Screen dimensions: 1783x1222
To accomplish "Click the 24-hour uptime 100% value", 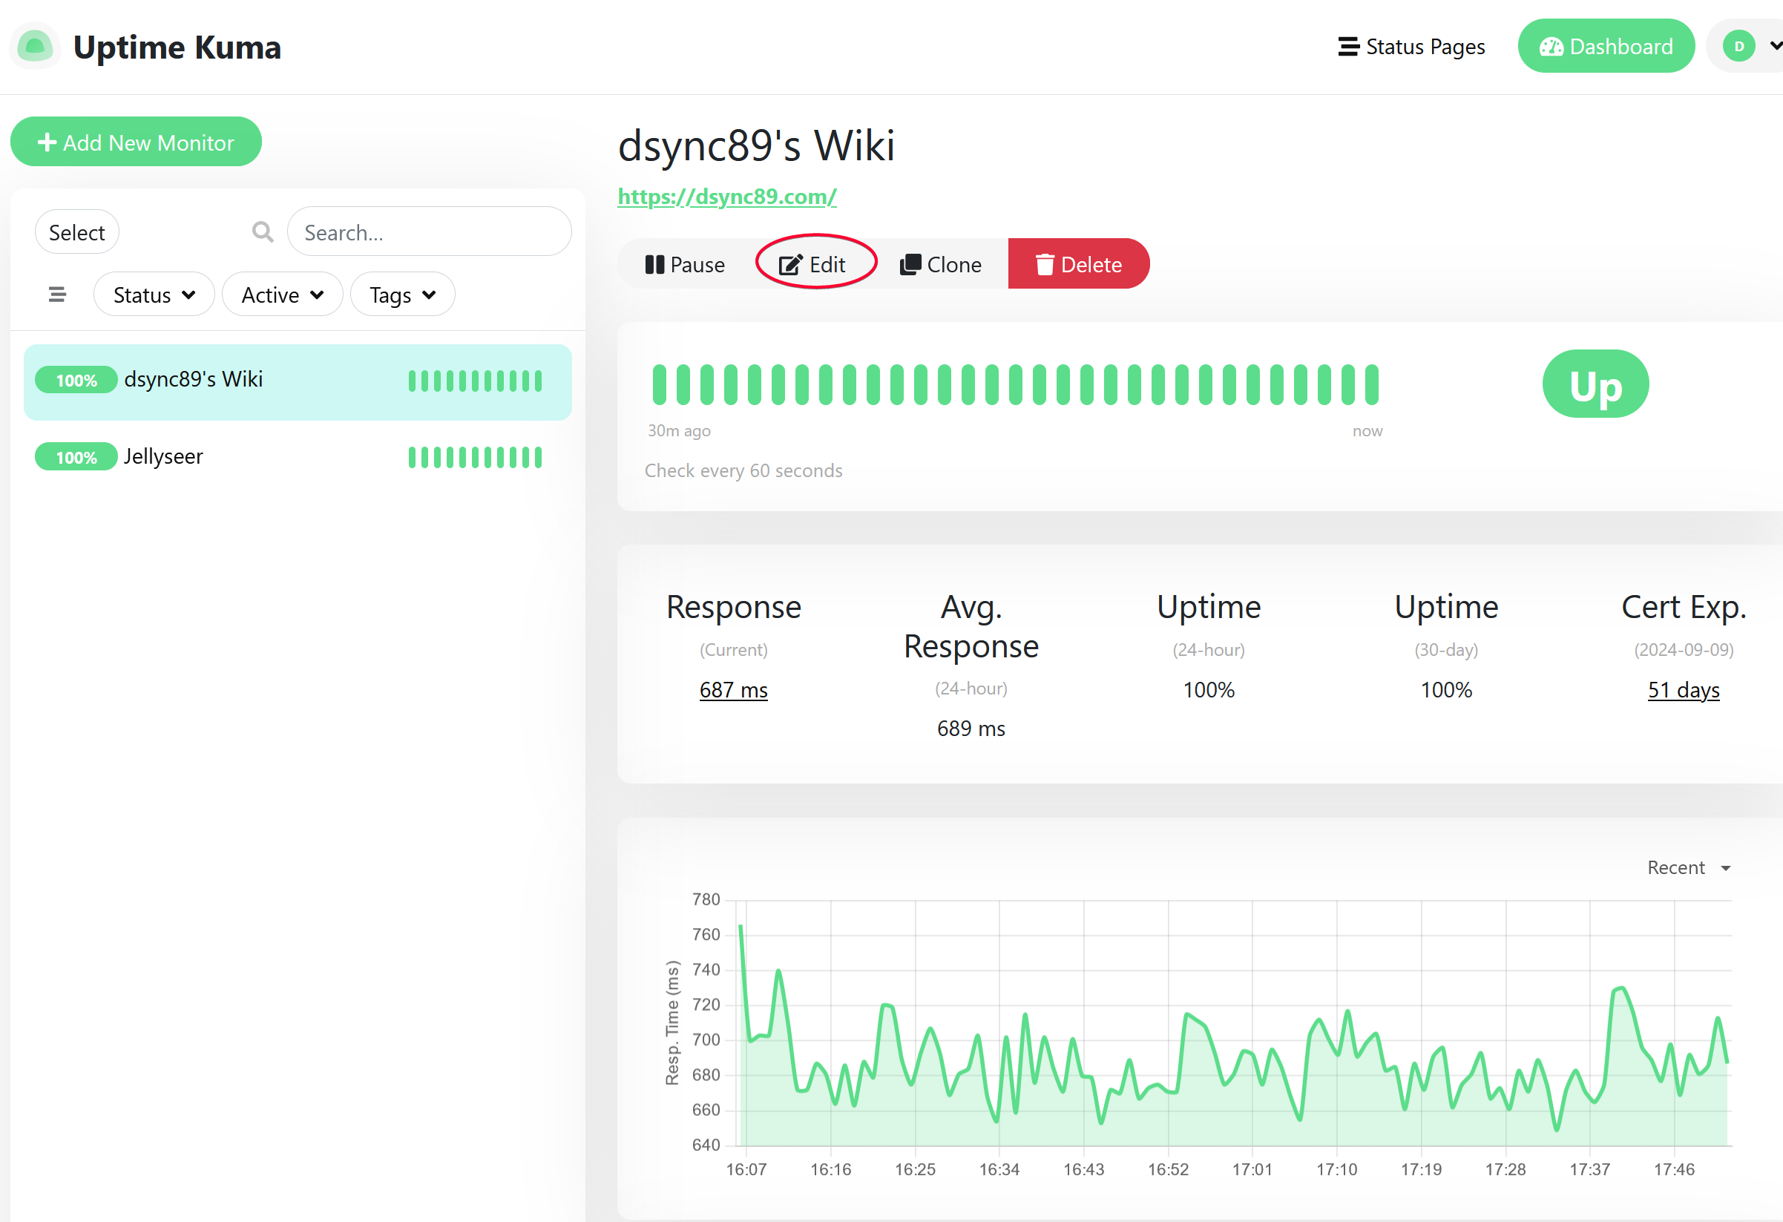I will [1209, 691].
